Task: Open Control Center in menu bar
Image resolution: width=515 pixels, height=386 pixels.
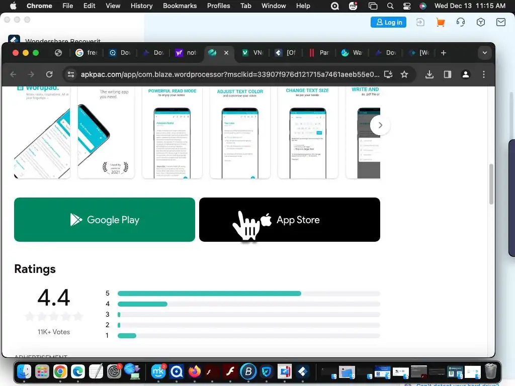Action: point(406,6)
